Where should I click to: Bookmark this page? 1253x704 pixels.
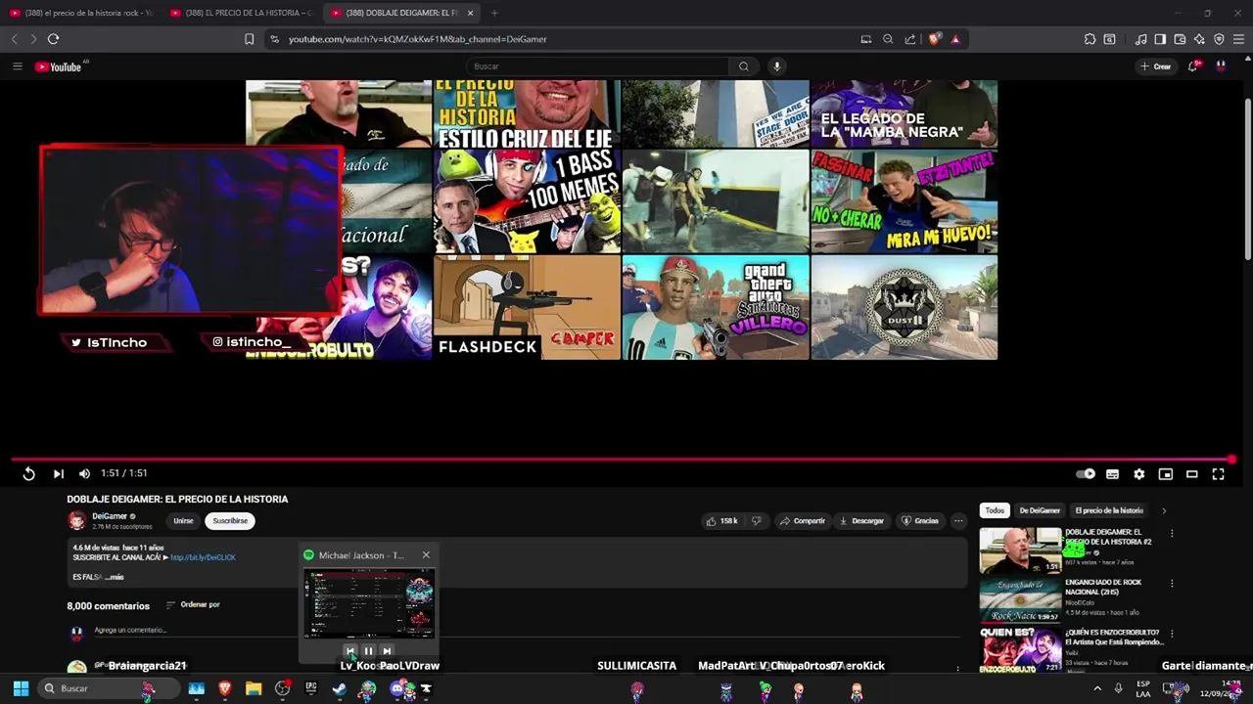pyautogui.click(x=249, y=39)
